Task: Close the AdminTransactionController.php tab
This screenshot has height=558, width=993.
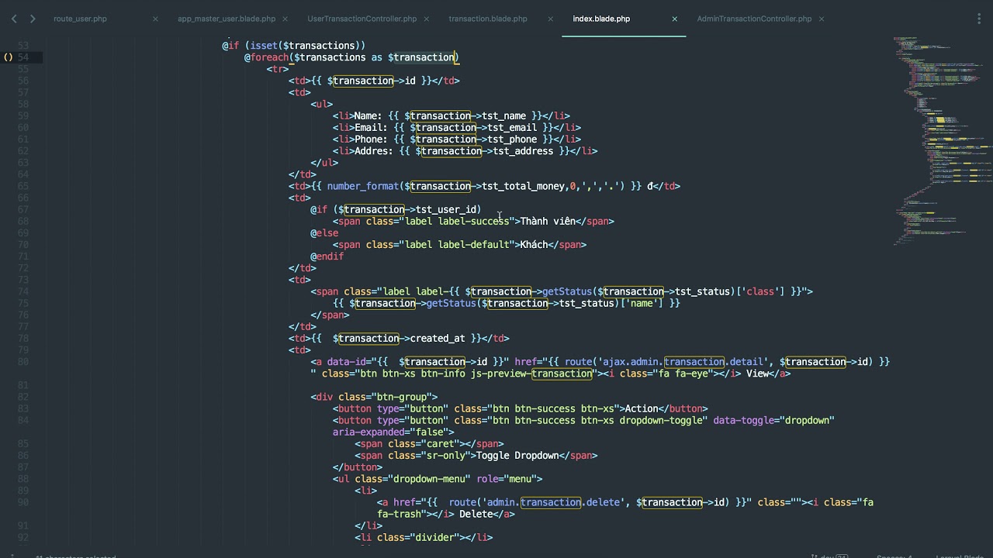Action: (822, 19)
